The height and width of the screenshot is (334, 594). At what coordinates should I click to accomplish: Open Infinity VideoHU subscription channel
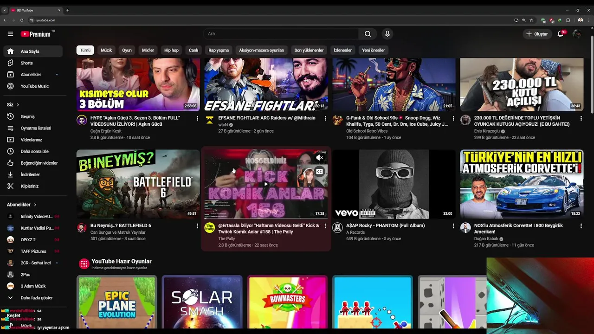pos(32,217)
